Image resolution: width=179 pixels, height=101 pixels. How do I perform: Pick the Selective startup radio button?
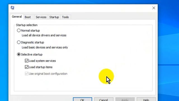[x=19, y=54]
